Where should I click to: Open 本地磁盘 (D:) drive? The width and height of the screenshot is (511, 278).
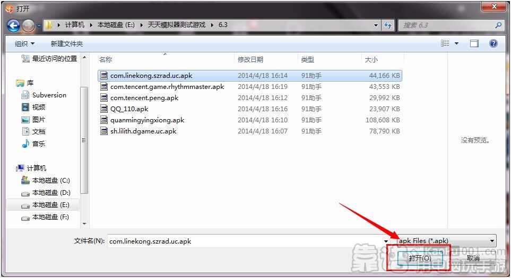coord(46,193)
